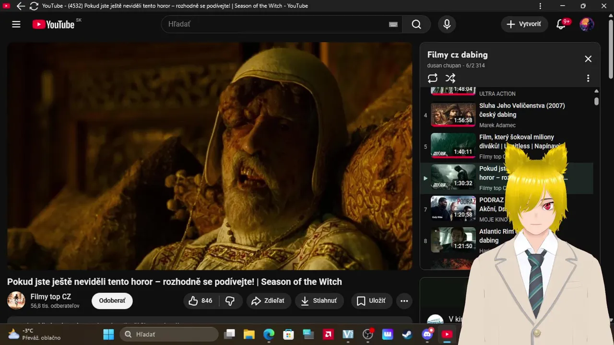Screen dimensions: 614x345
Task: Start voice search with microphone icon
Action: 447,24
